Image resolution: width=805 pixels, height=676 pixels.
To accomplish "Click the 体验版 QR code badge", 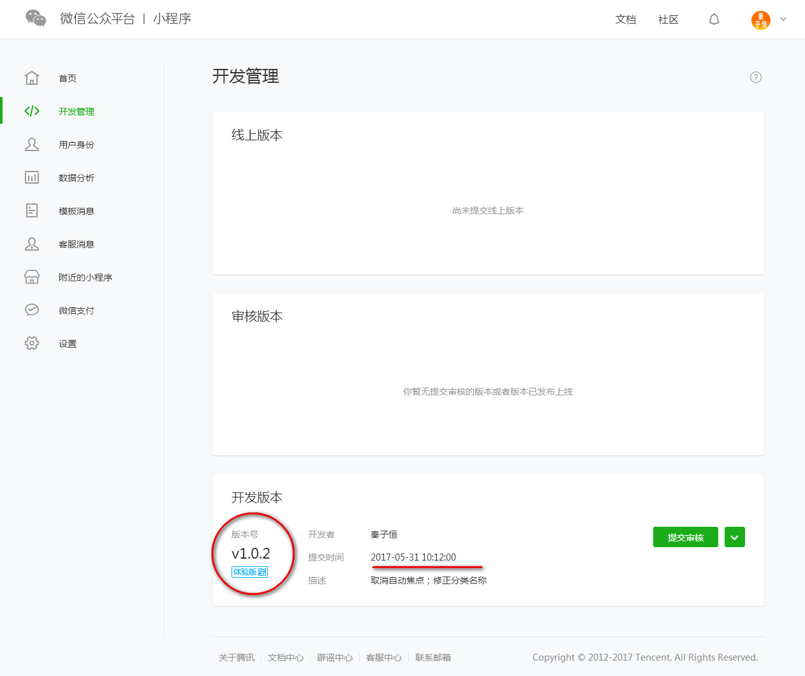I will tap(249, 572).
